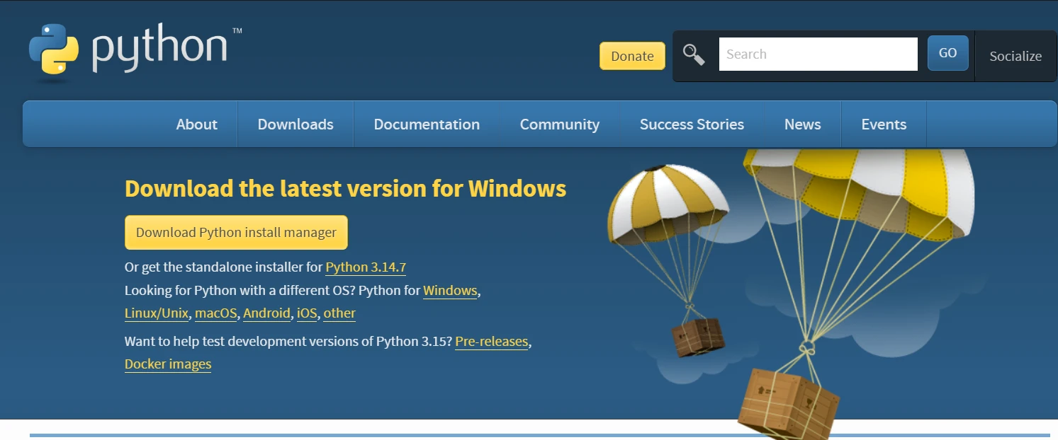Open the Community navigation menu
Viewport: 1058px width, 440px height.
click(559, 124)
